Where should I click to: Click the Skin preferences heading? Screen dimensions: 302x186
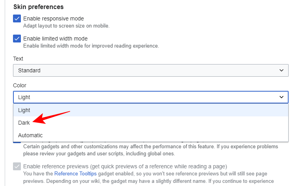[x=39, y=7]
